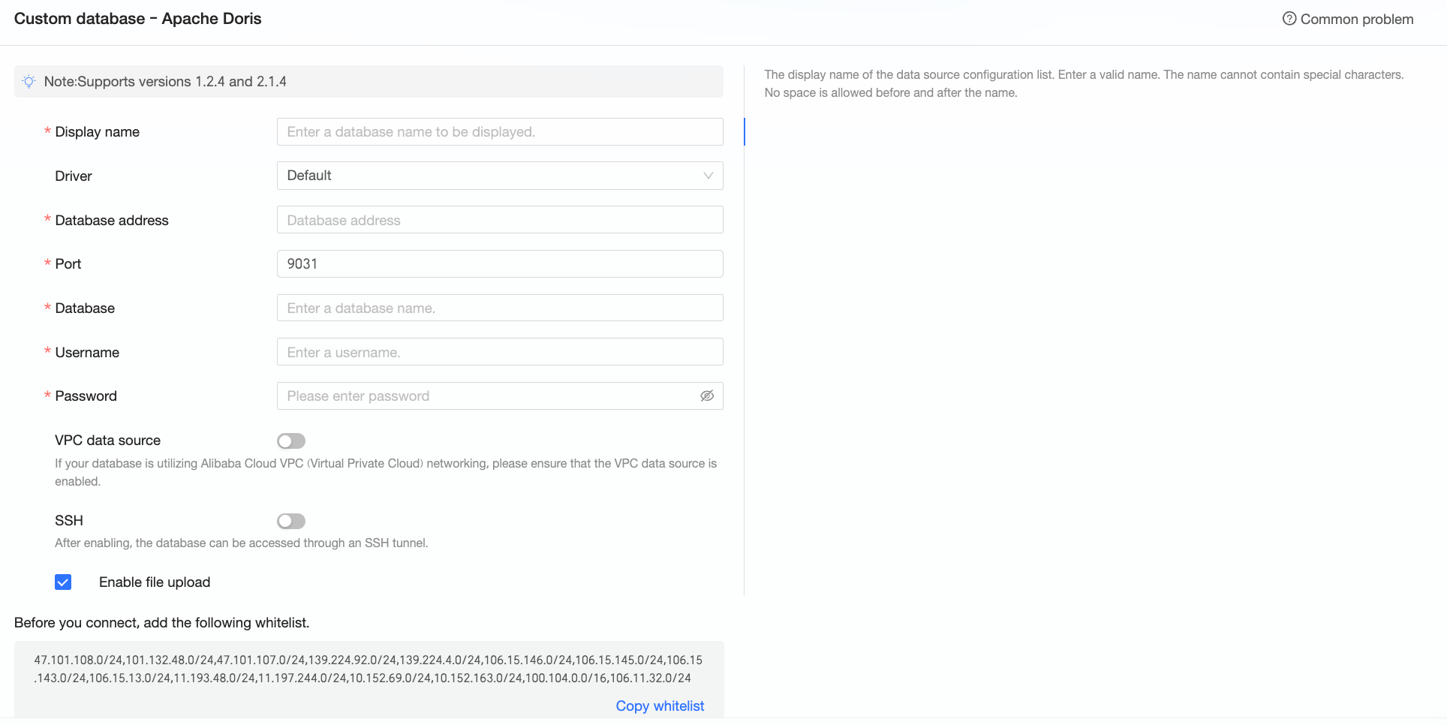Click the Alibaba Cloud VPC description text
The height and width of the screenshot is (725, 1447).
386,473
